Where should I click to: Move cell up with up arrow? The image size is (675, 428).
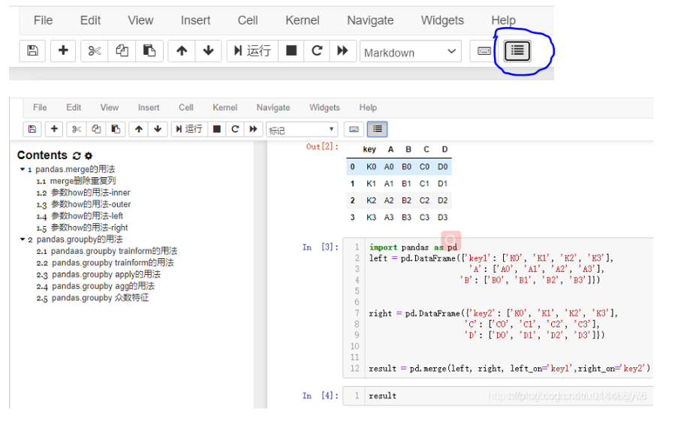(181, 51)
